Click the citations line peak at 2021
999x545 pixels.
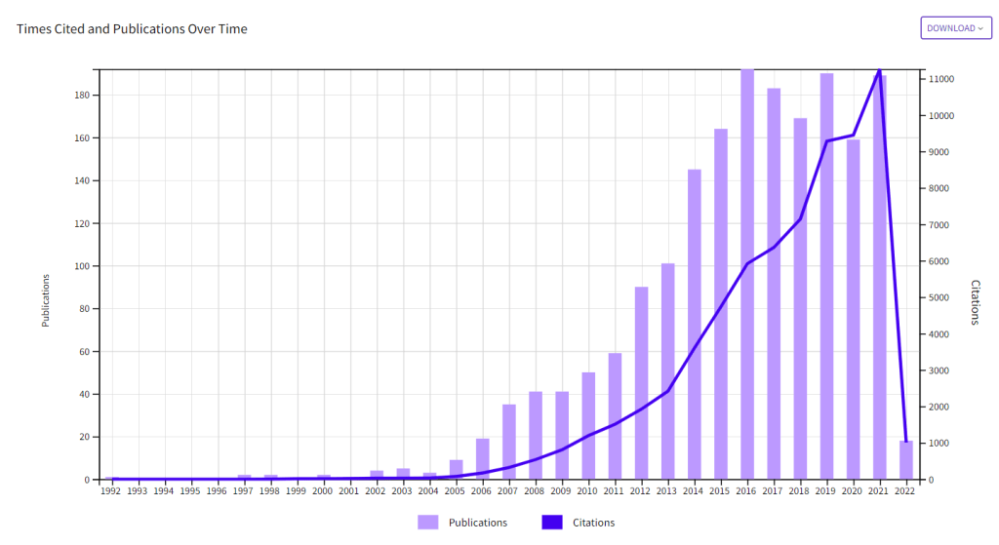879,71
